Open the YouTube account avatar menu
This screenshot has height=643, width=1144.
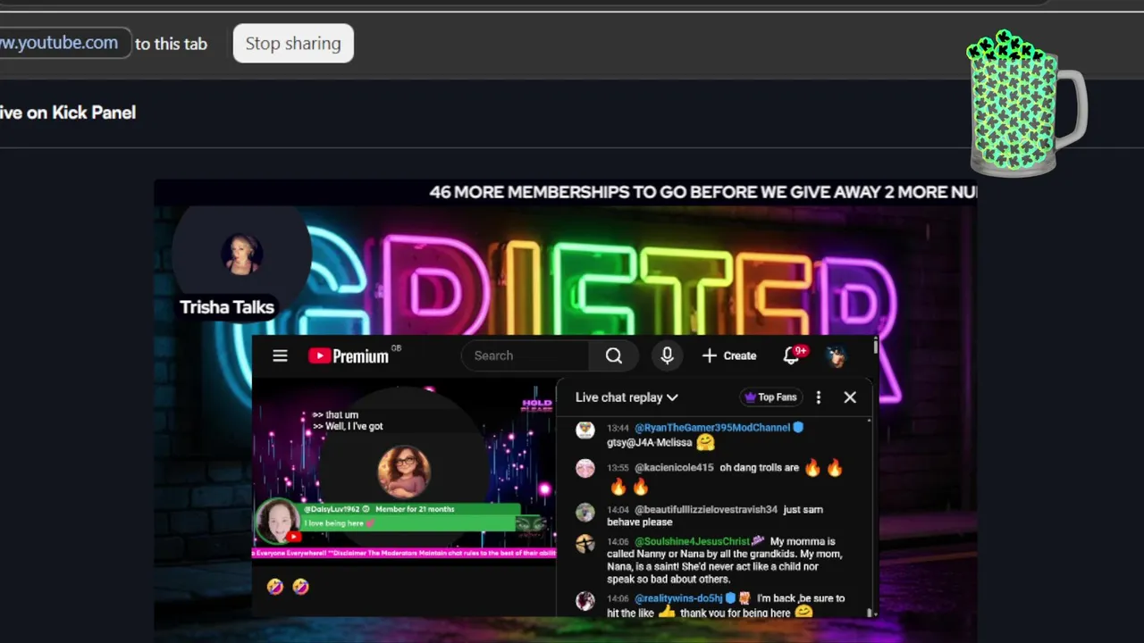836,355
